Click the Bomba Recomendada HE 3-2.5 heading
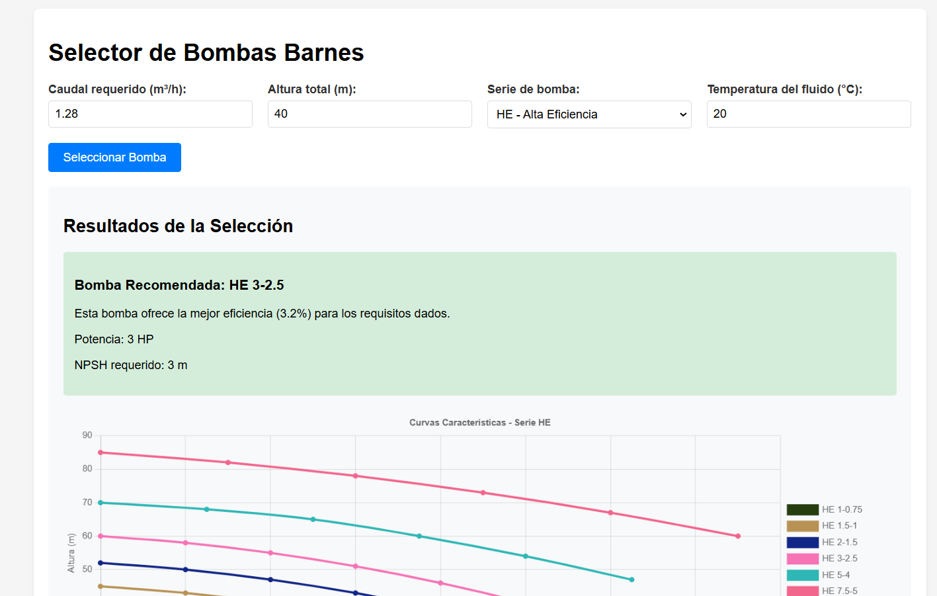 179,285
